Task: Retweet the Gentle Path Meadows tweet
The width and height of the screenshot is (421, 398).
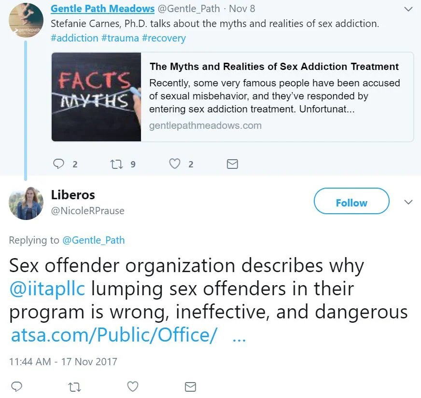Action: click(x=117, y=164)
